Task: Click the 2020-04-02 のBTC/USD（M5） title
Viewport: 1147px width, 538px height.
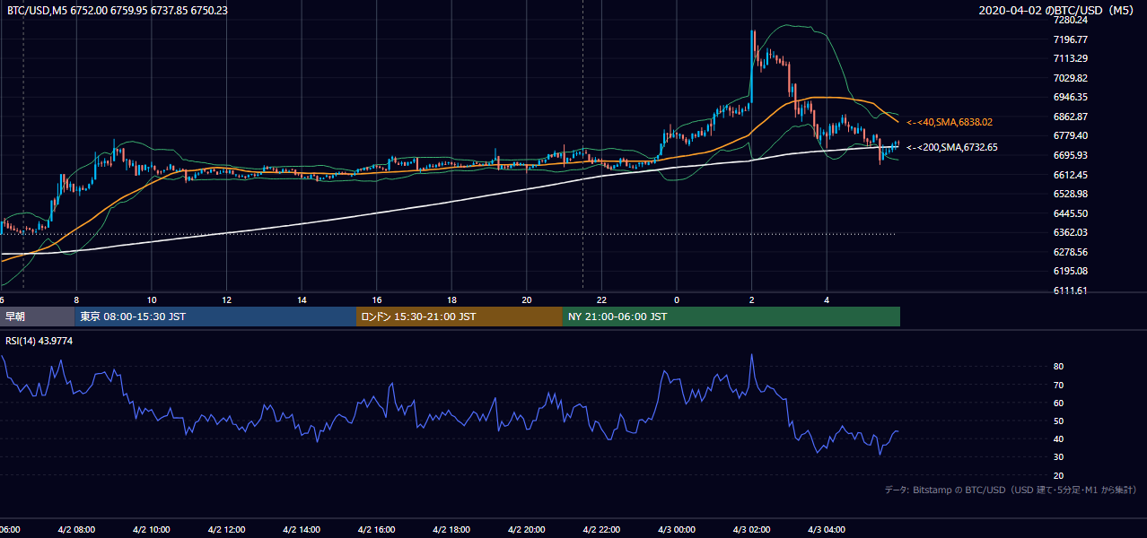Action: coord(1058,11)
